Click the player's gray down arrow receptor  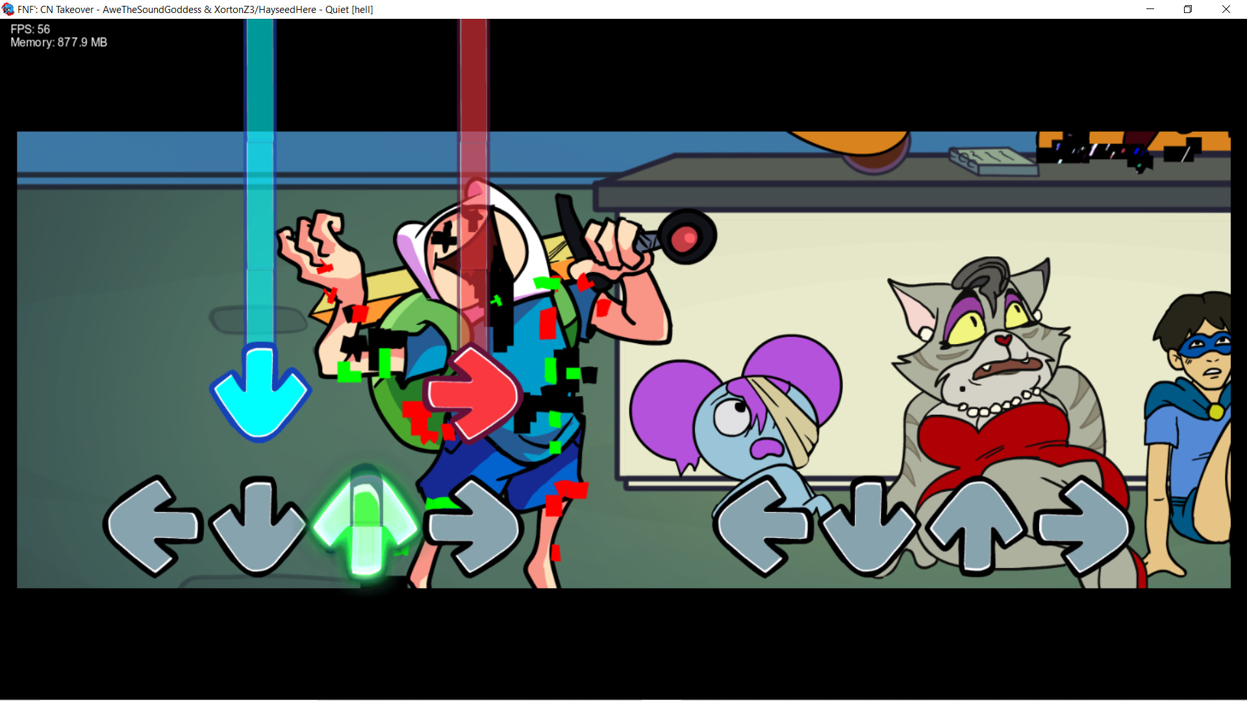tap(868, 526)
